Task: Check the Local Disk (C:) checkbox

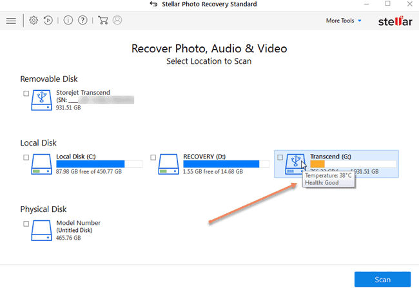Action: 26,157
